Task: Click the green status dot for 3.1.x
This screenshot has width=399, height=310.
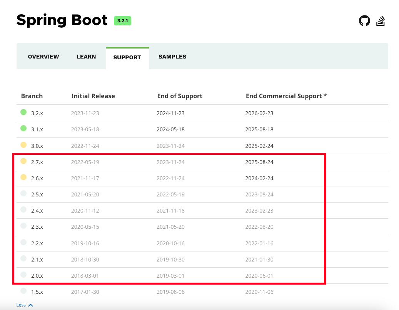Action: (23, 128)
